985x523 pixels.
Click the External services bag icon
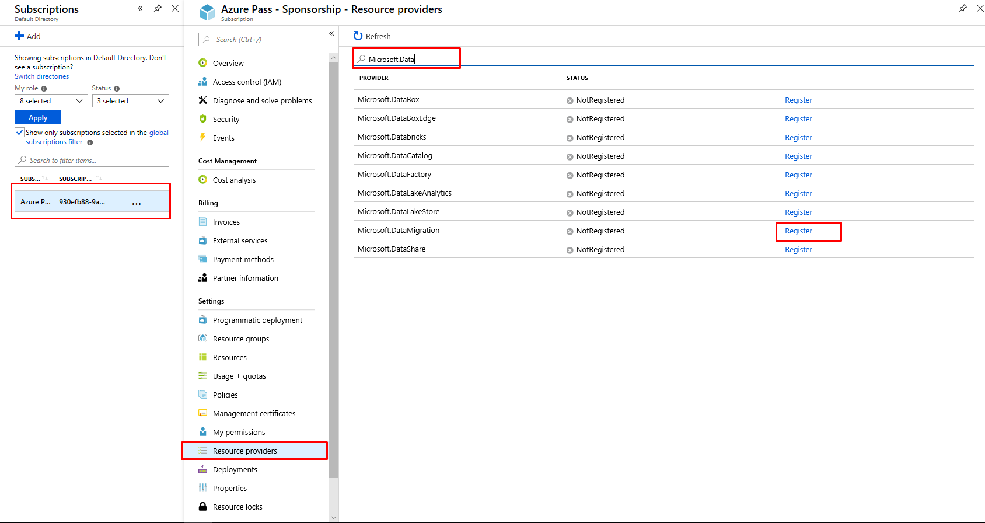coord(202,240)
